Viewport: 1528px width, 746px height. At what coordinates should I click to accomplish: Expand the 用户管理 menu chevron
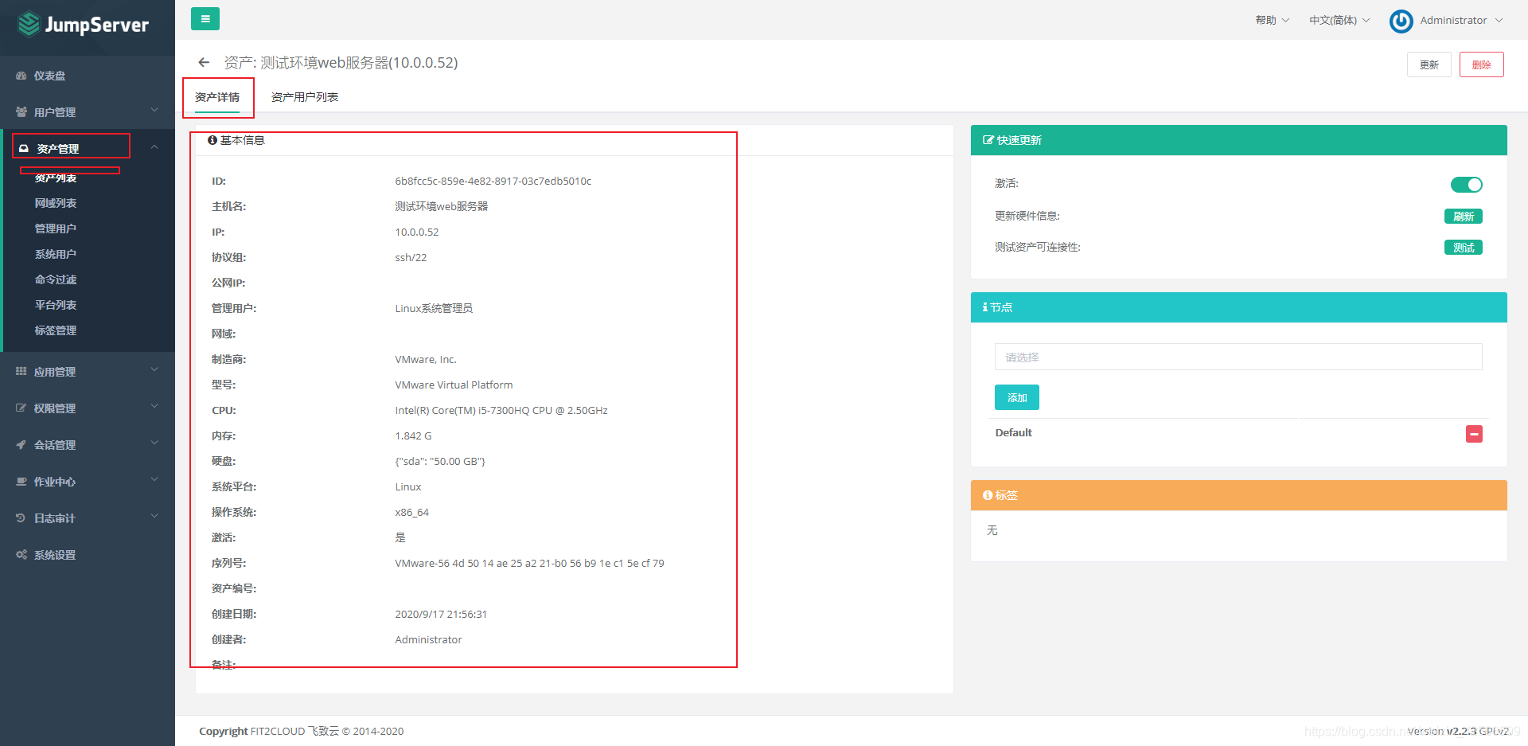click(x=154, y=111)
